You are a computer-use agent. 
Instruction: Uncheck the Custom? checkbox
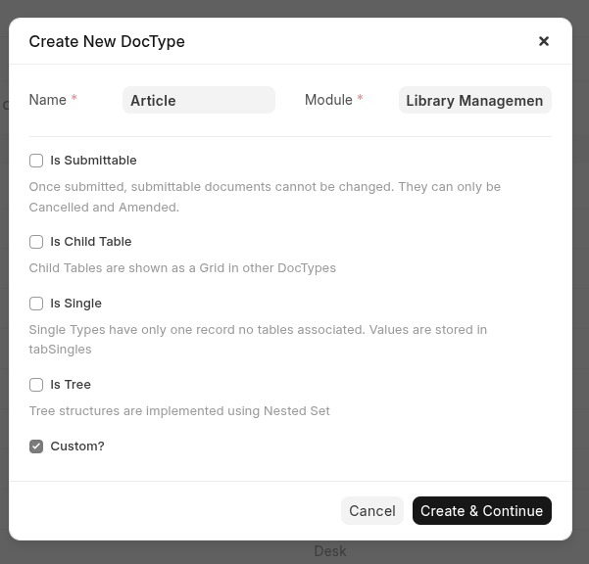36,446
